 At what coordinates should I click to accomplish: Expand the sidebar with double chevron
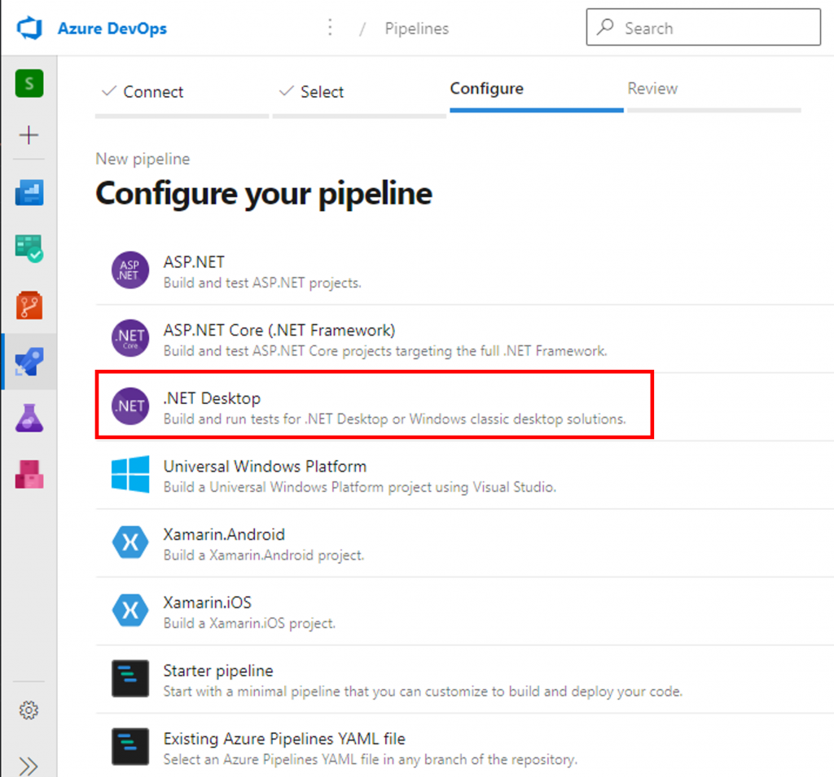point(29,766)
